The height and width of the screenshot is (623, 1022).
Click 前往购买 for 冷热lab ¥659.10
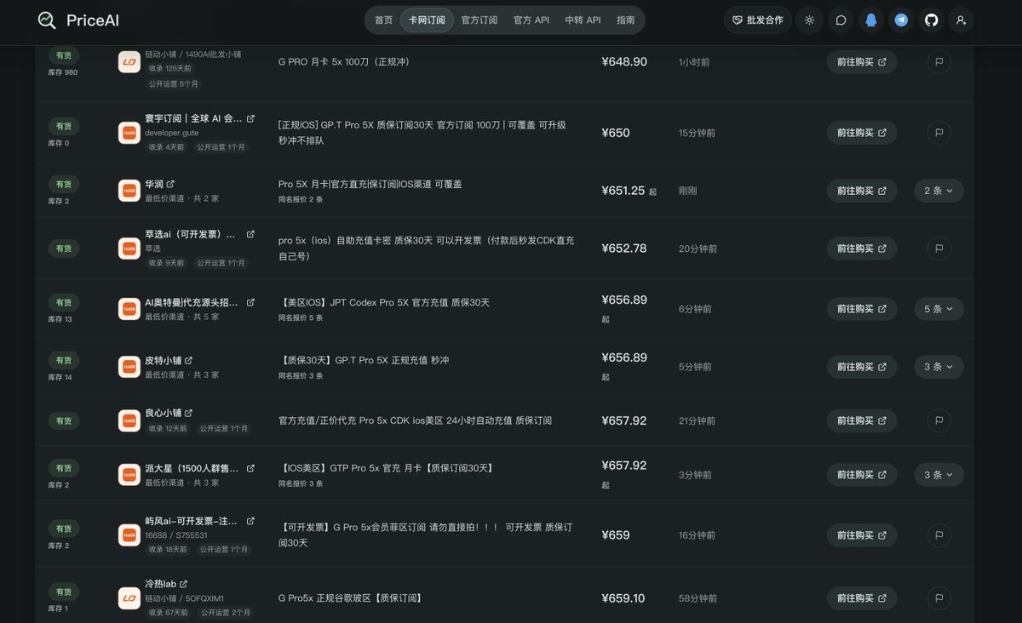click(x=862, y=598)
